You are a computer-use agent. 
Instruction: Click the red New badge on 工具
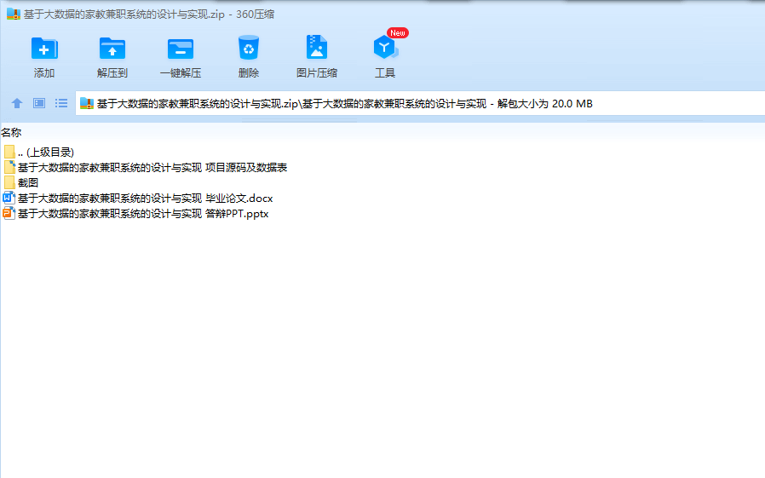coord(398,32)
